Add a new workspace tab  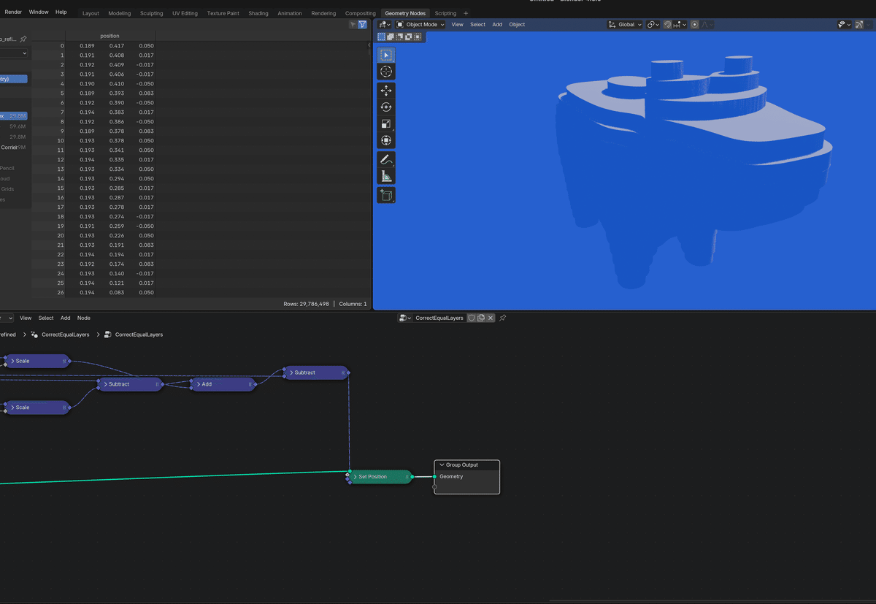pos(466,13)
